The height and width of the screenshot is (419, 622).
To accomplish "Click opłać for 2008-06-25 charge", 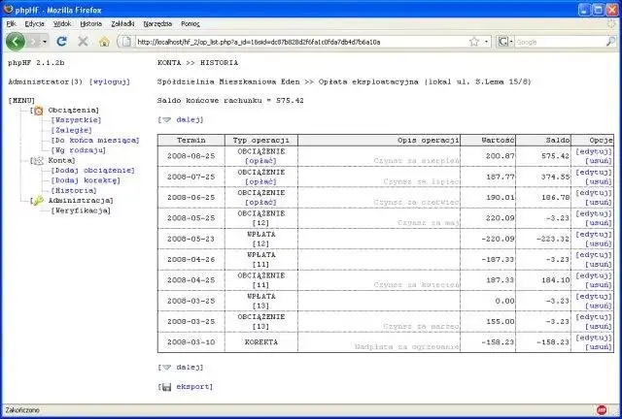I will [261, 203].
